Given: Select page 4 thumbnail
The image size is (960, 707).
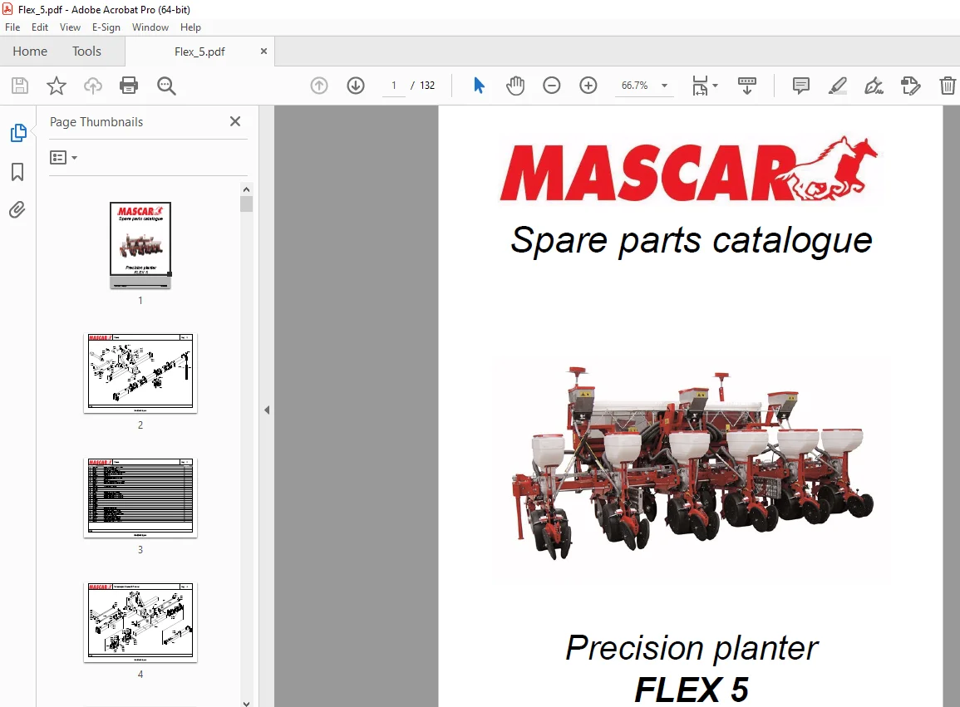Looking at the screenshot, I should (x=140, y=622).
